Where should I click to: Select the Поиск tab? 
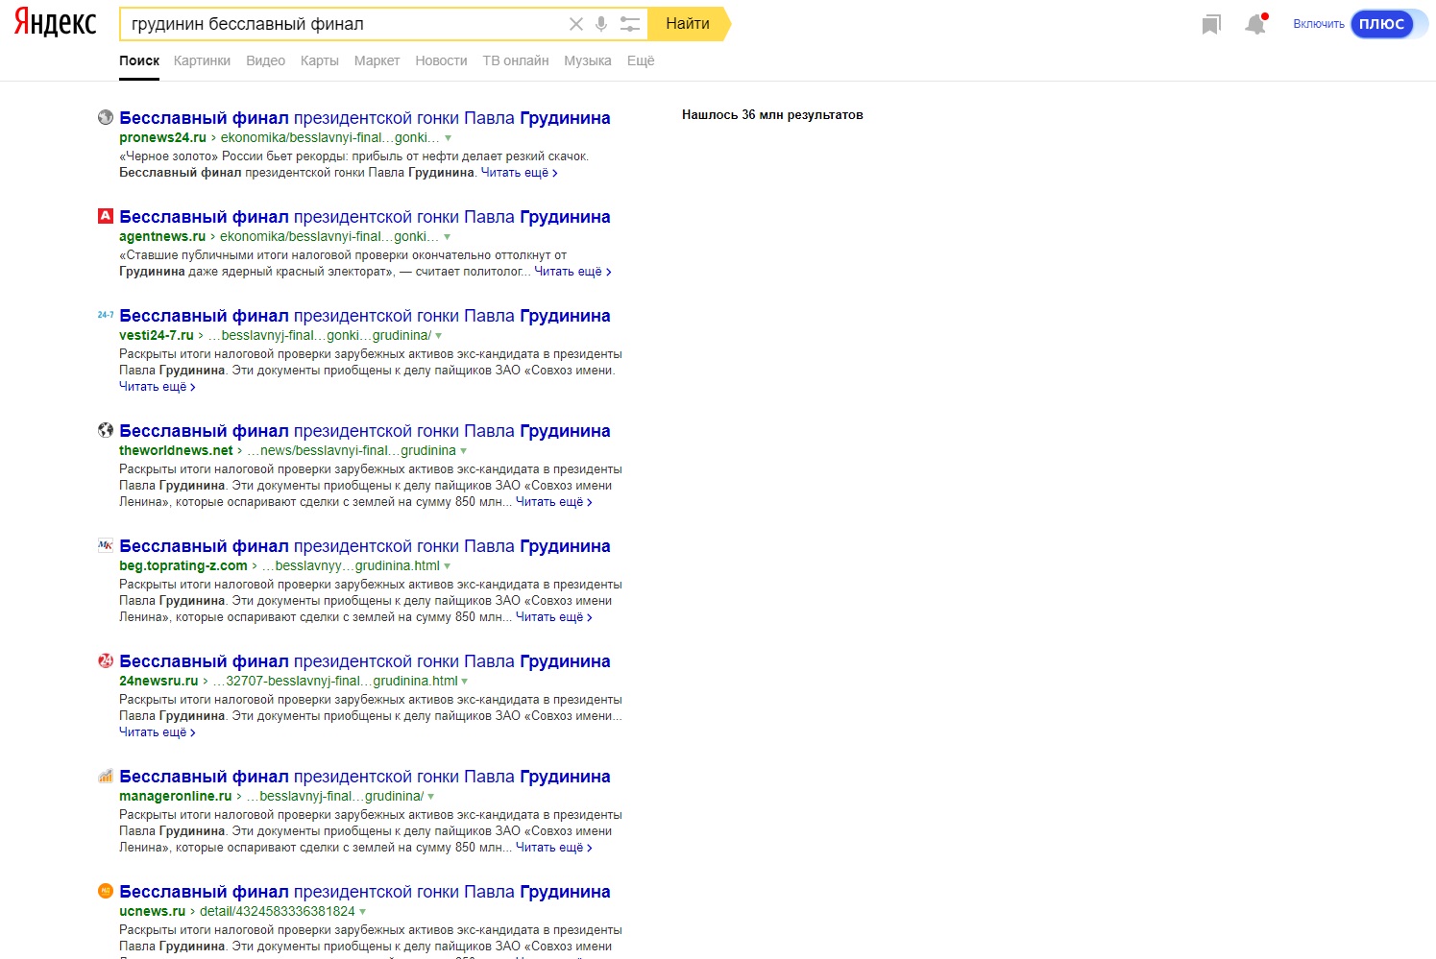point(139,60)
